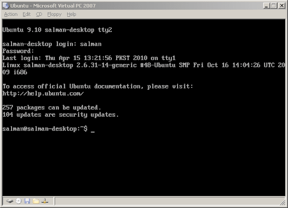Minimize the Virtual PC window
This screenshot has height=208, width=288.
point(266,6)
